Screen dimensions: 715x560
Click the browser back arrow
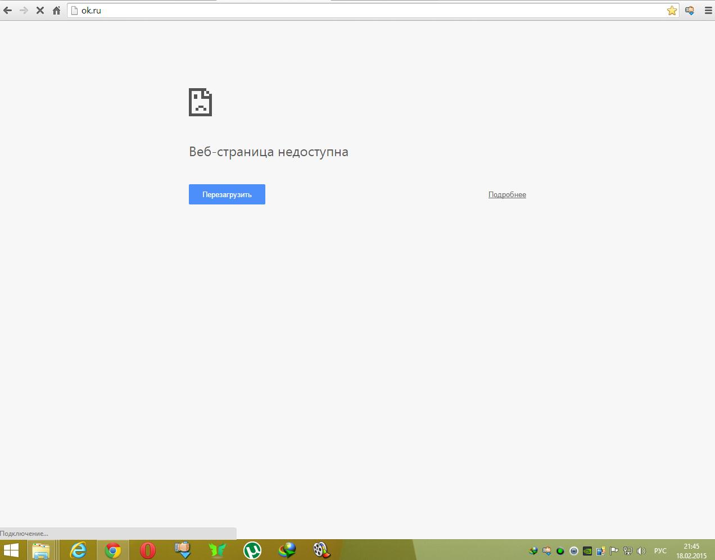(x=8, y=11)
